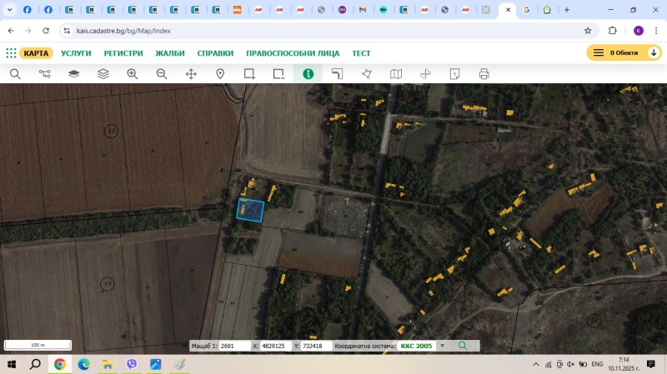
Task: Open the УСЛУГИ menu
Action: 76,52
